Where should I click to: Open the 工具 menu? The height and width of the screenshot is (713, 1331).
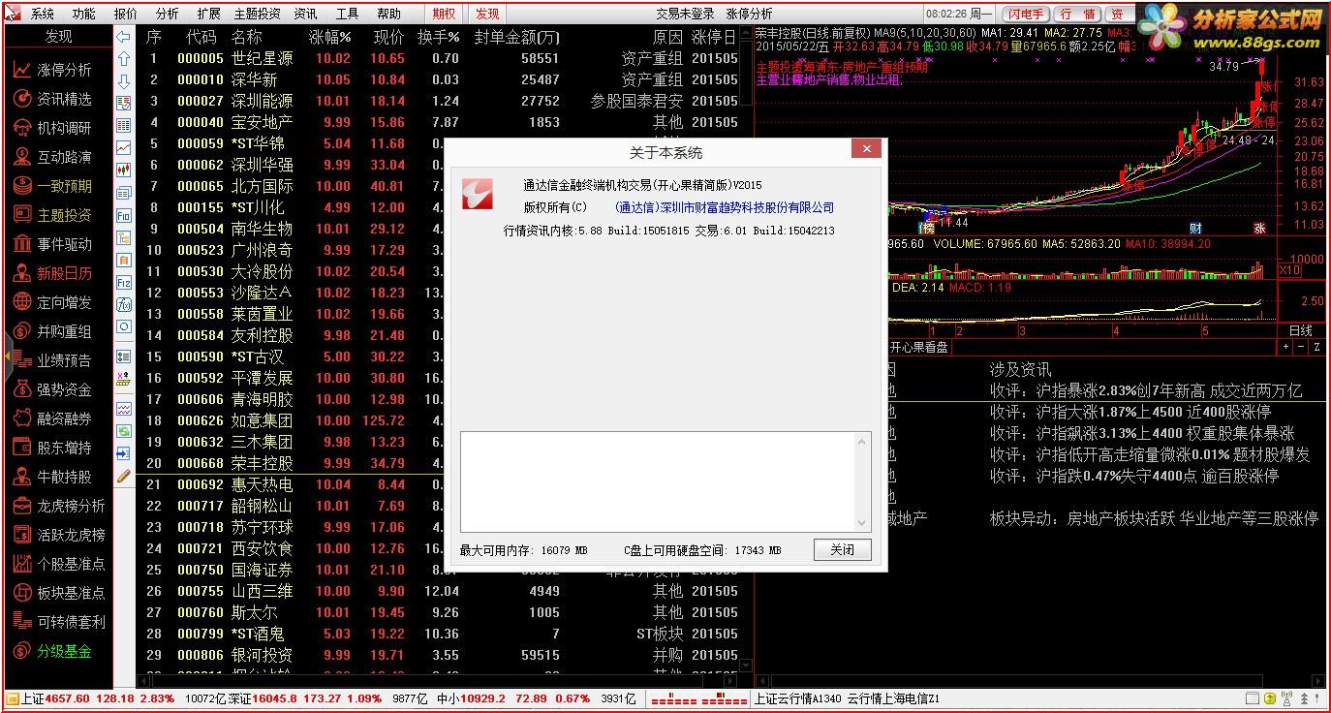point(347,14)
